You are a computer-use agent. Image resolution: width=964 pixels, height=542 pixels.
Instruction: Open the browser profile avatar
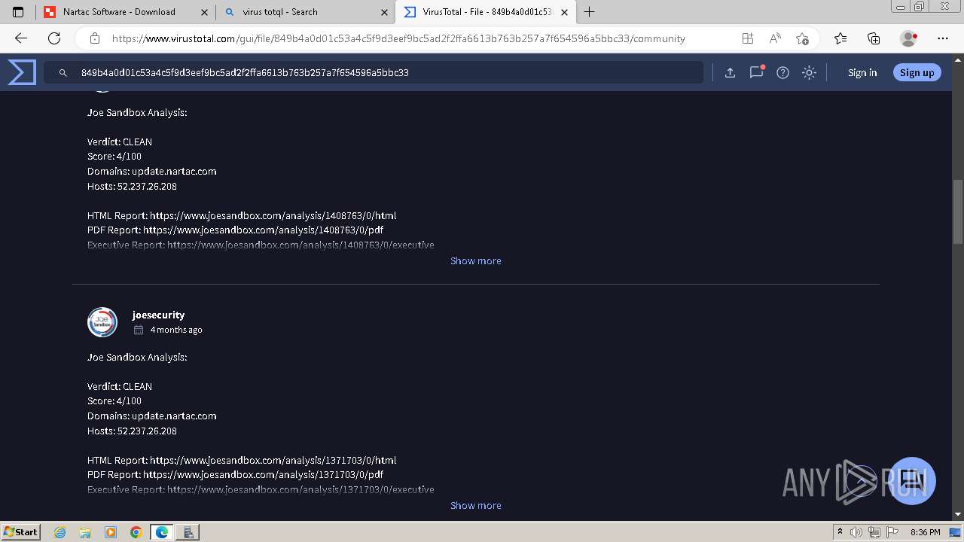[x=908, y=38]
